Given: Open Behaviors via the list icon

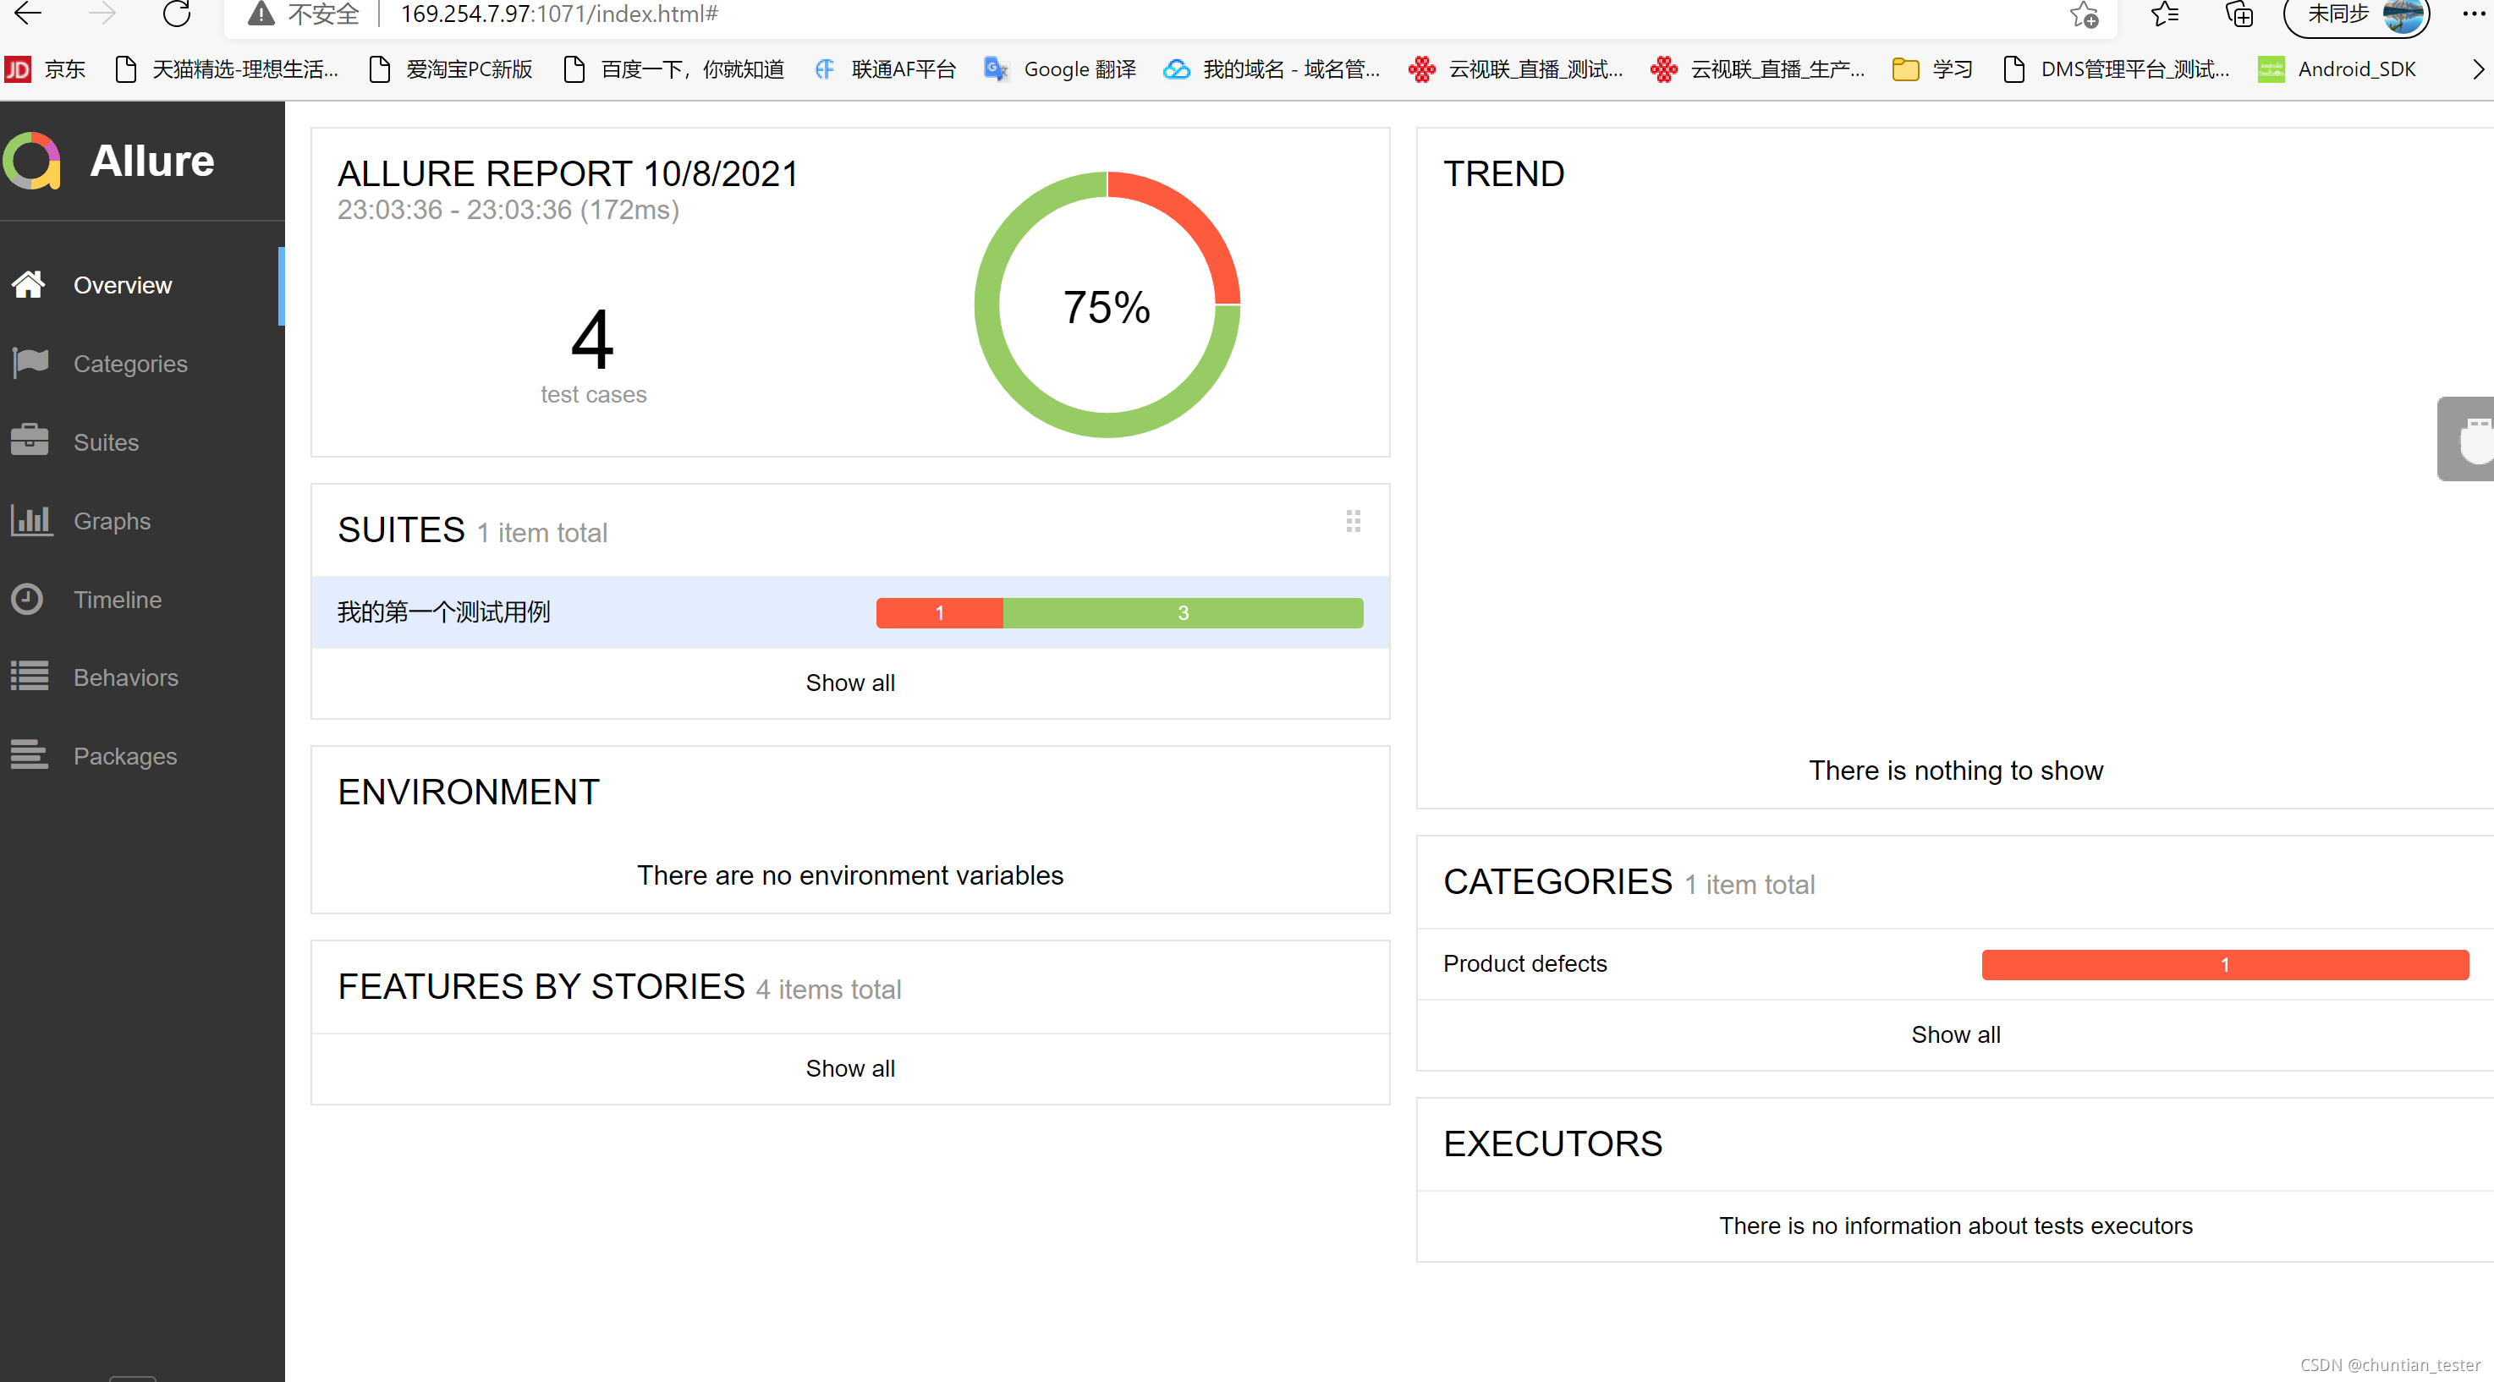Looking at the screenshot, I should tap(29, 677).
